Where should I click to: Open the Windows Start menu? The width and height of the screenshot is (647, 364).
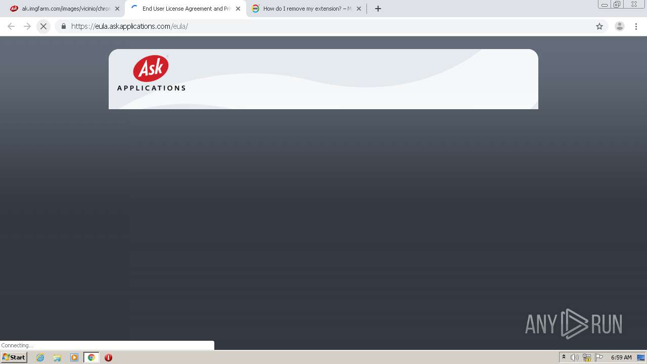(14, 357)
